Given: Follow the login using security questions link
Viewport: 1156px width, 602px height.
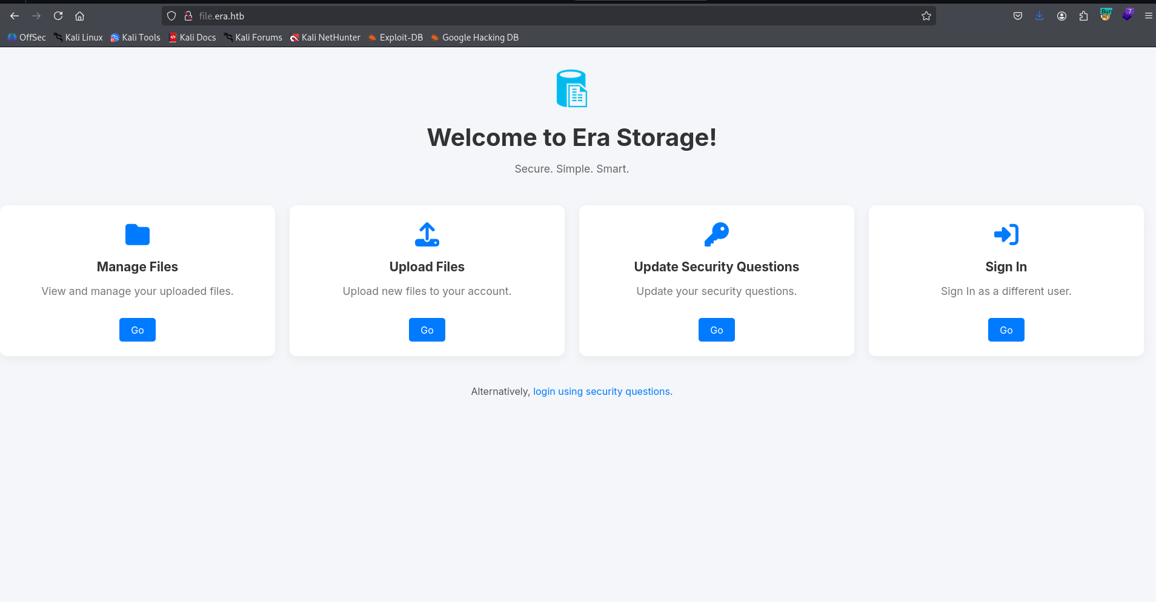Looking at the screenshot, I should coord(601,391).
